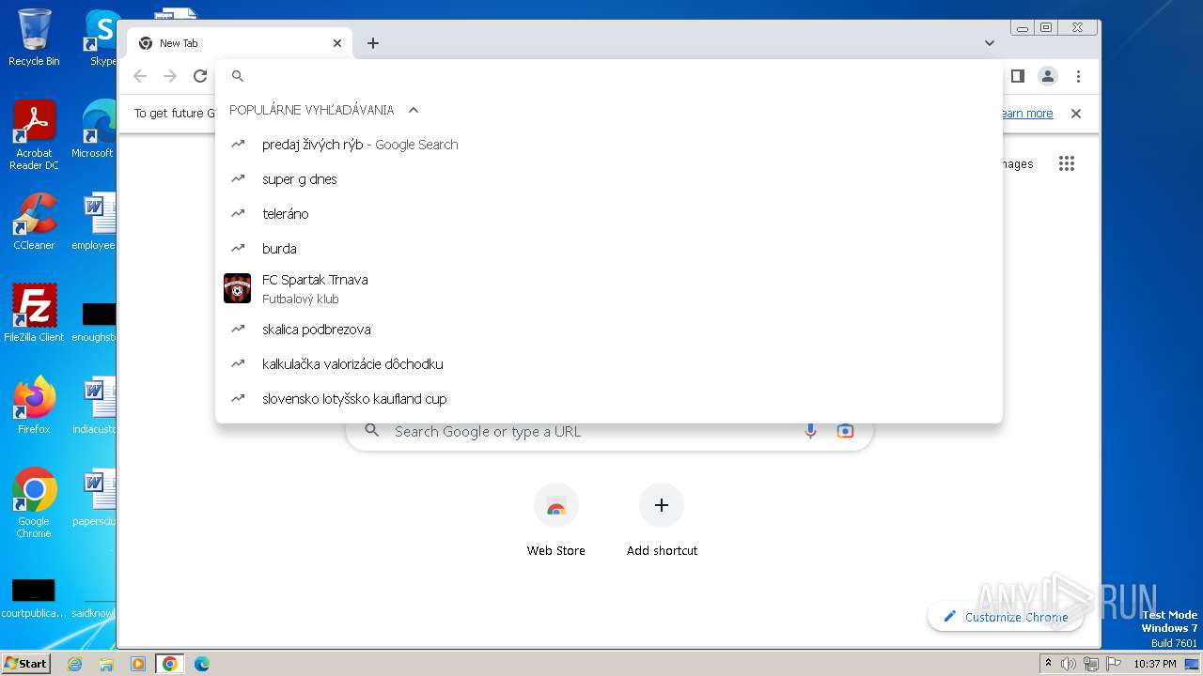Dismiss the info bar with X
Screen dimensions: 1203x676
pos(1076,114)
